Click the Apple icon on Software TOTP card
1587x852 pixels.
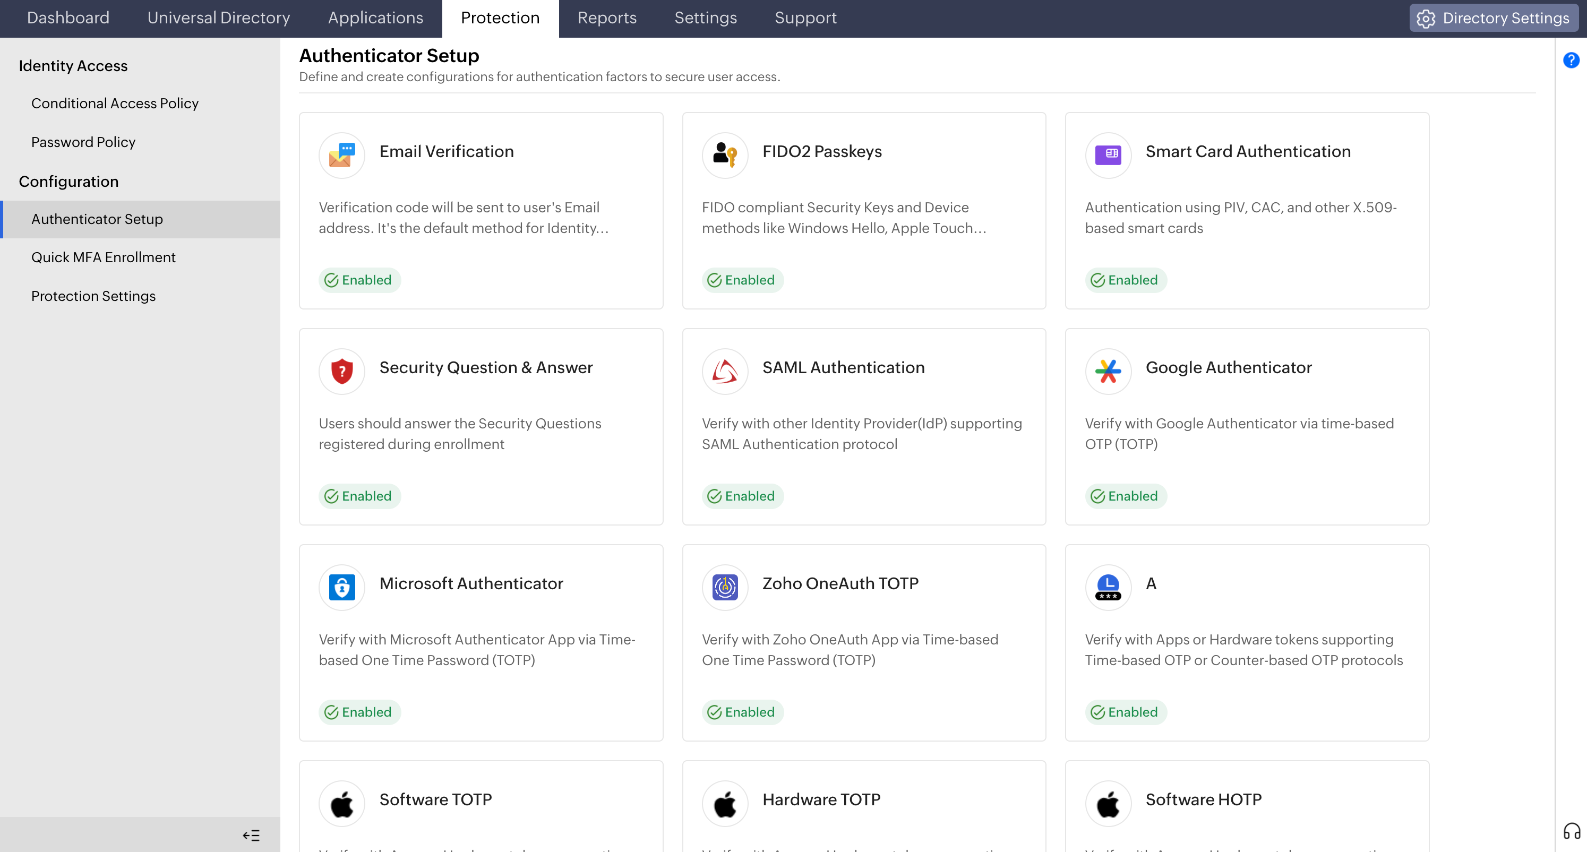tap(341, 804)
